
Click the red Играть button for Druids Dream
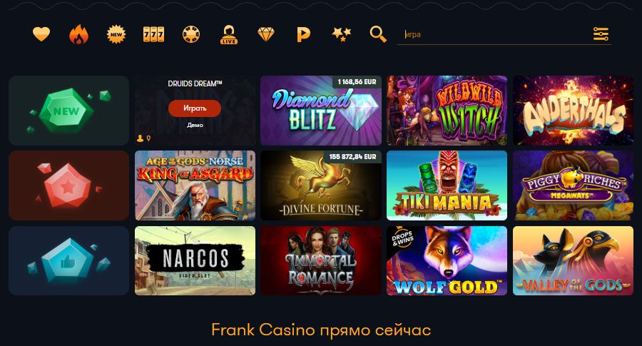195,108
